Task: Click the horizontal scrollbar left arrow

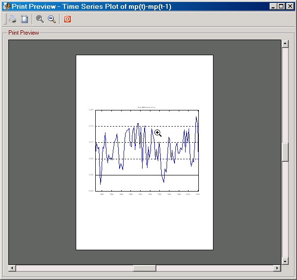Action: pos(12,268)
